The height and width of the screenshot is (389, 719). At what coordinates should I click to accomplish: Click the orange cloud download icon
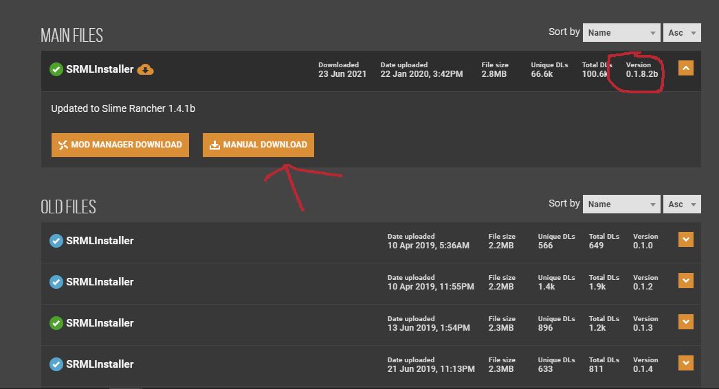point(145,69)
